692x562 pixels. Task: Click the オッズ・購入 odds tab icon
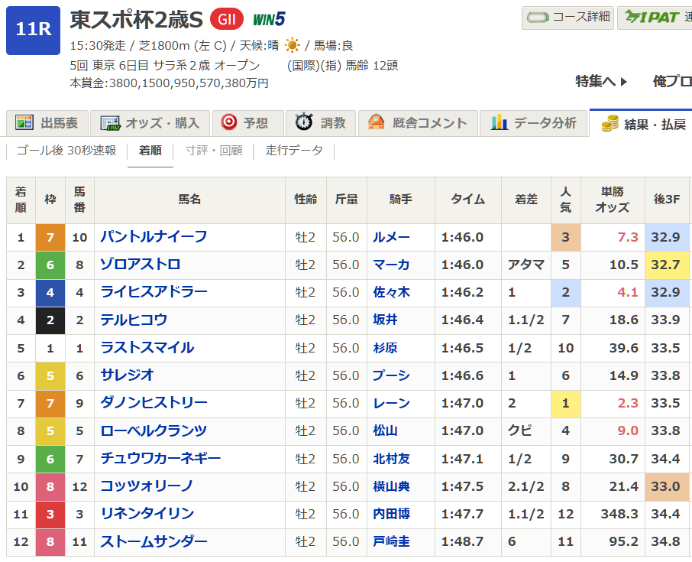point(112,122)
